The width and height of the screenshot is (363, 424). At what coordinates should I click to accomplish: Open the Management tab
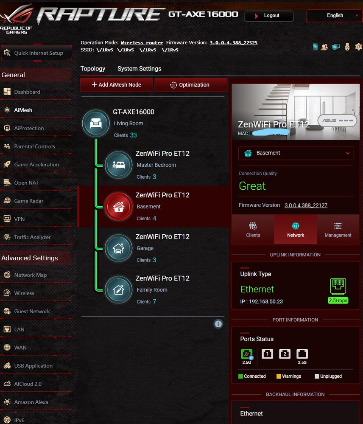(x=338, y=229)
